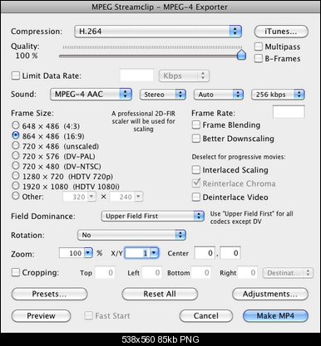The width and height of the screenshot is (321, 346).
Task: Enable the Frame Blending checkbox
Action: tap(196, 124)
